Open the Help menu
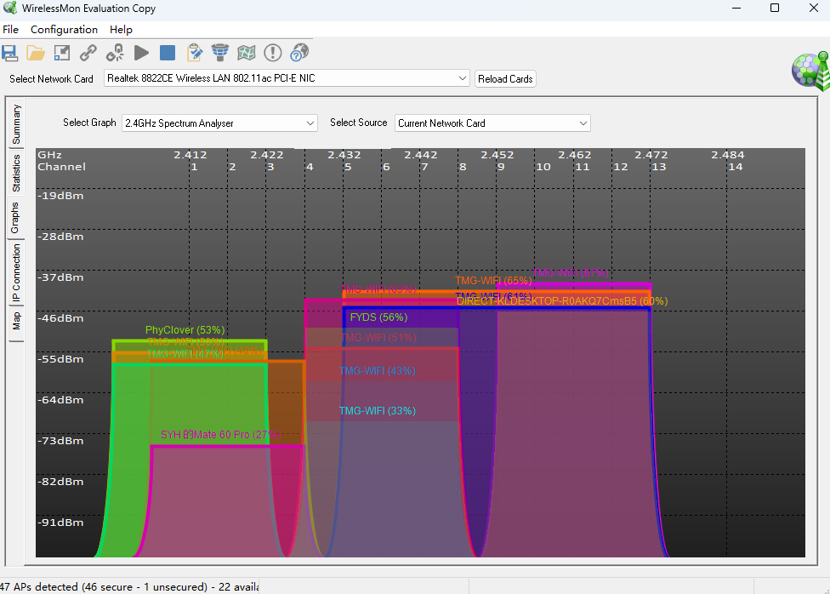830x594 pixels. [x=121, y=30]
